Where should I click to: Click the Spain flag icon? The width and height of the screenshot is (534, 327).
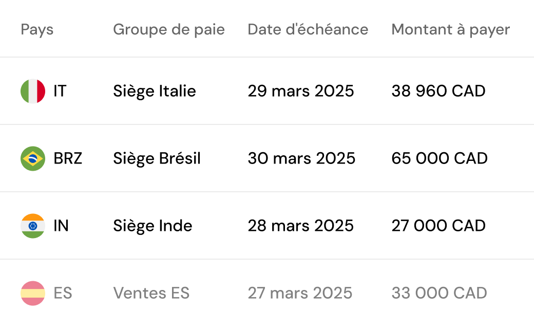click(x=33, y=293)
